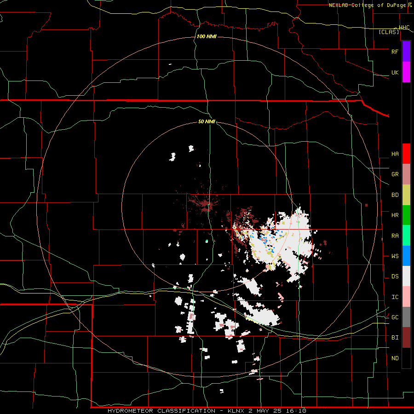The width and height of the screenshot is (414, 414).
Task: Click the IC legend label
Action: point(395,297)
